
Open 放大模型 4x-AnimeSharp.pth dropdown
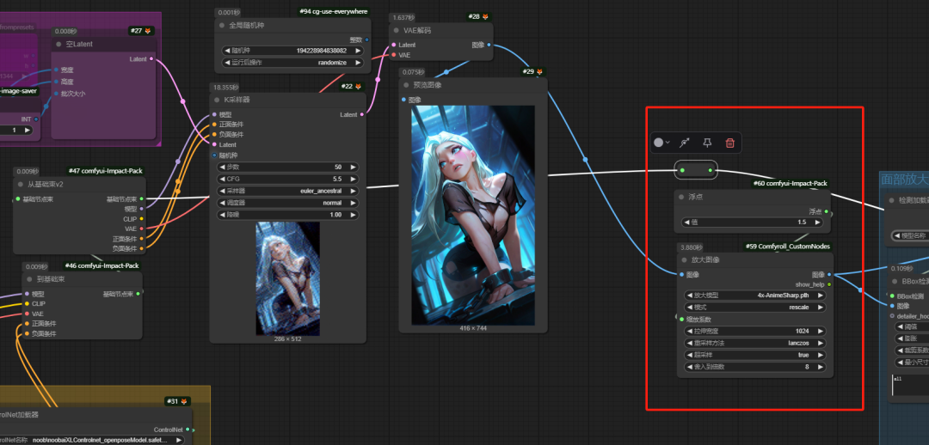(755, 295)
